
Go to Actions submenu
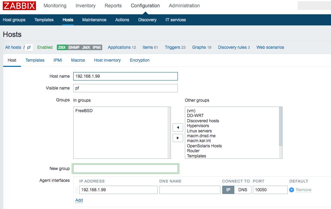click(122, 20)
